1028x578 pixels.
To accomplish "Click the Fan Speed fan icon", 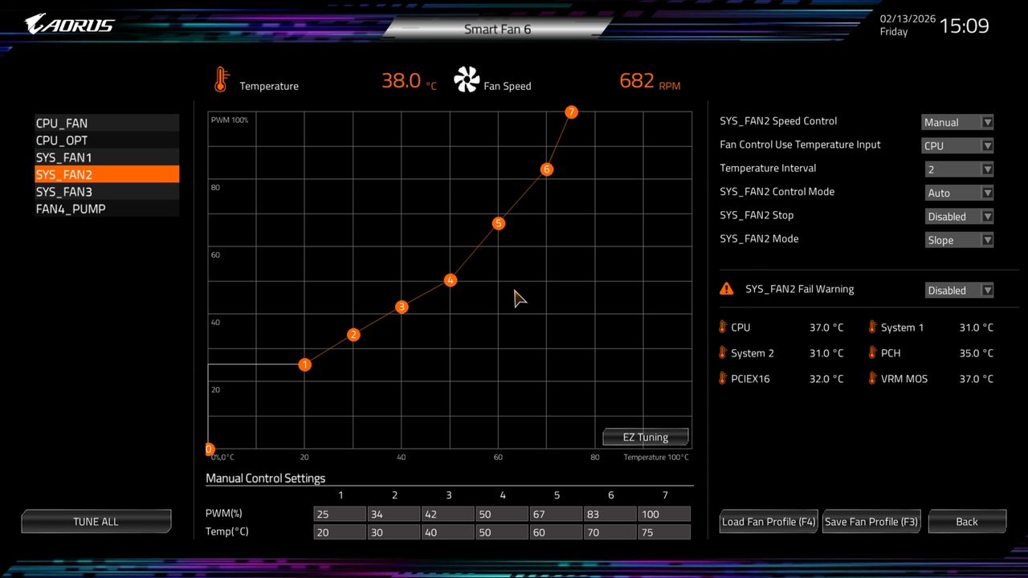I will coord(467,79).
